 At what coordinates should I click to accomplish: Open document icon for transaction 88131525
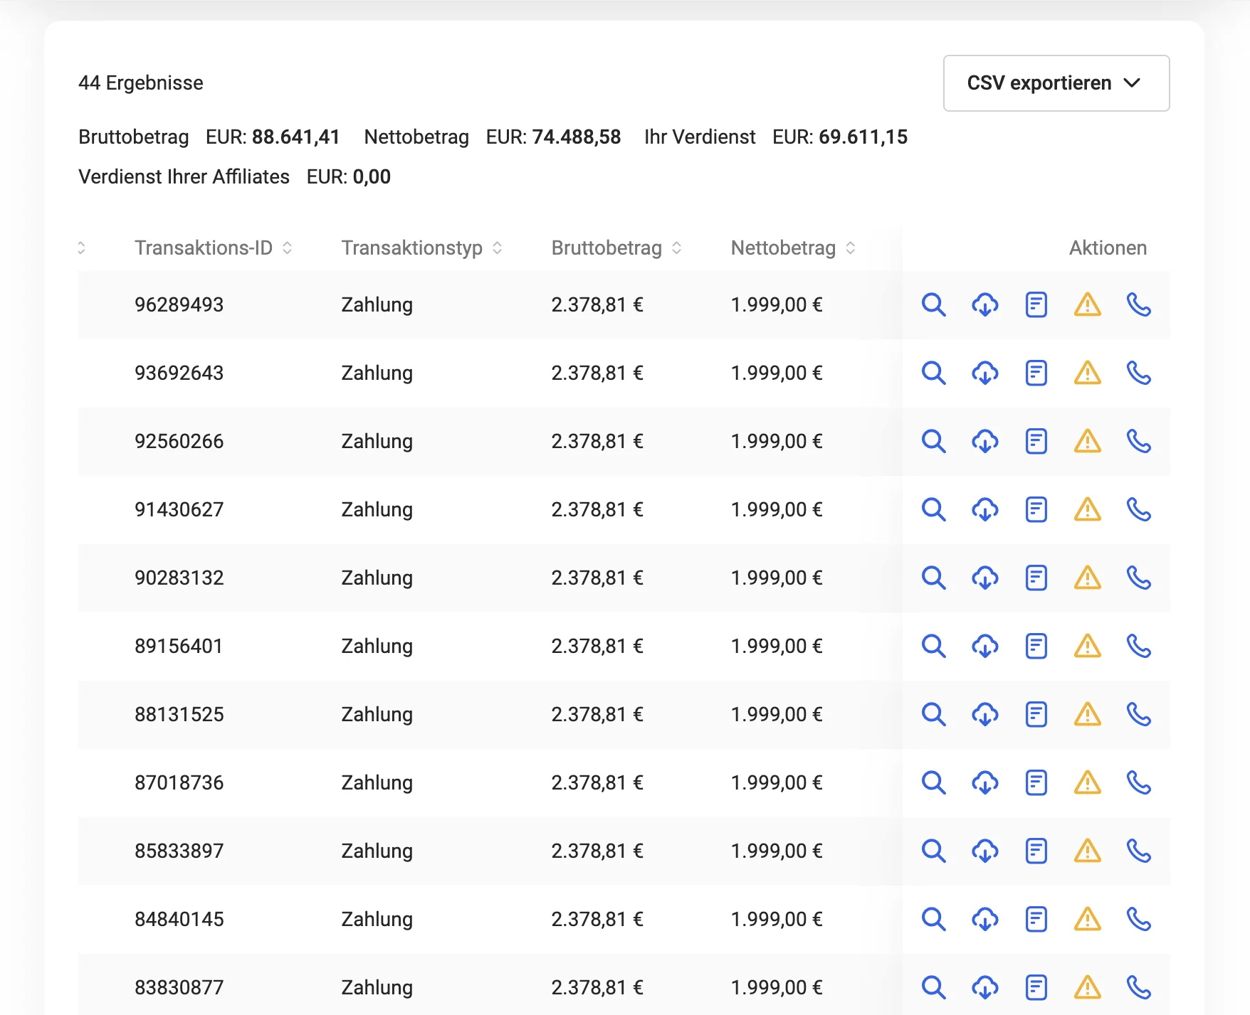1036,714
